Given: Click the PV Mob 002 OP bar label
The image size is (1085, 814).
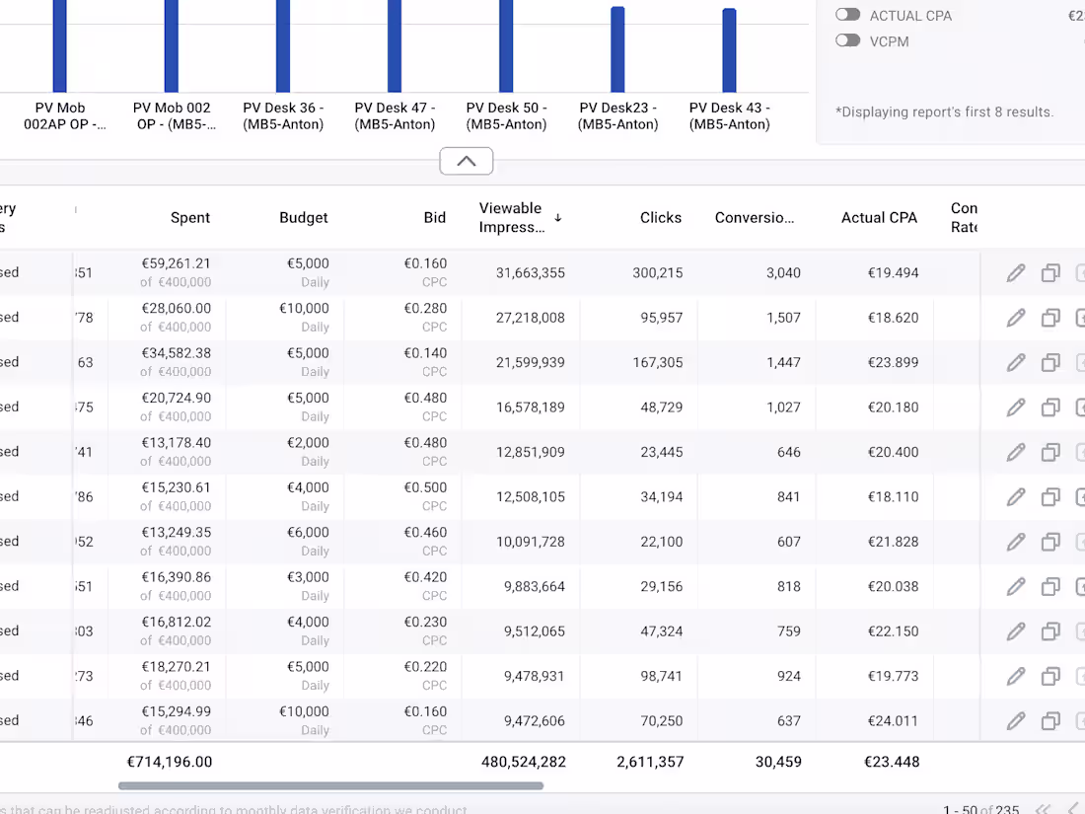Looking at the screenshot, I should coord(173,116).
